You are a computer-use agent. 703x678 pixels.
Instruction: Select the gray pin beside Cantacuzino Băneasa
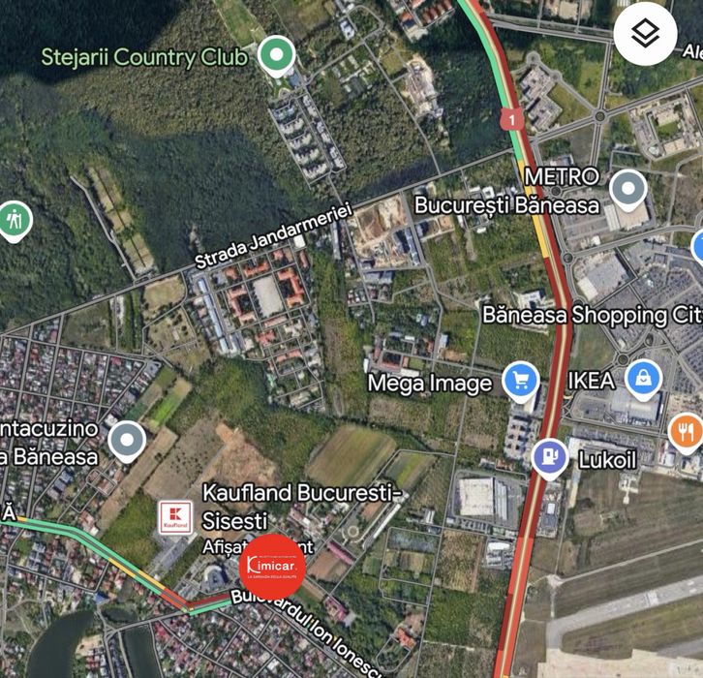pyautogui.click(x=127, y=442)
